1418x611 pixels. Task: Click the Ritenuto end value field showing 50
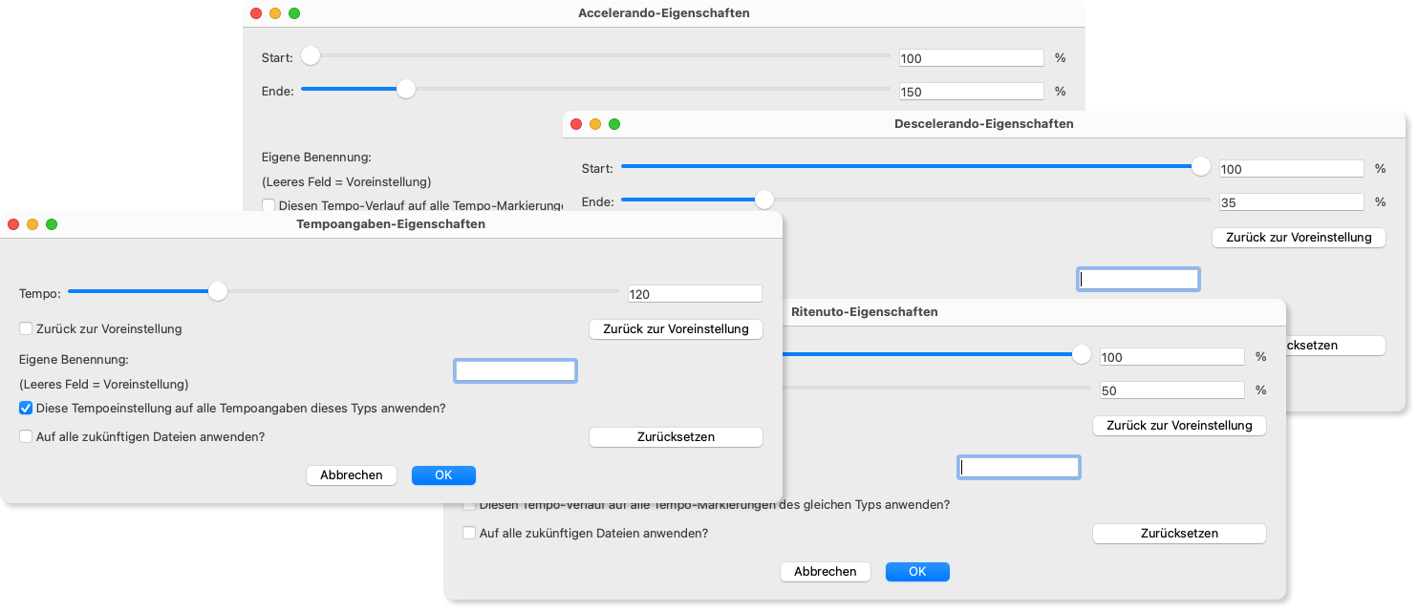1171,390
